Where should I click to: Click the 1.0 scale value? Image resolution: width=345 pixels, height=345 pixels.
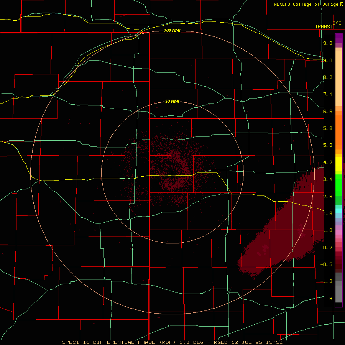328,230
